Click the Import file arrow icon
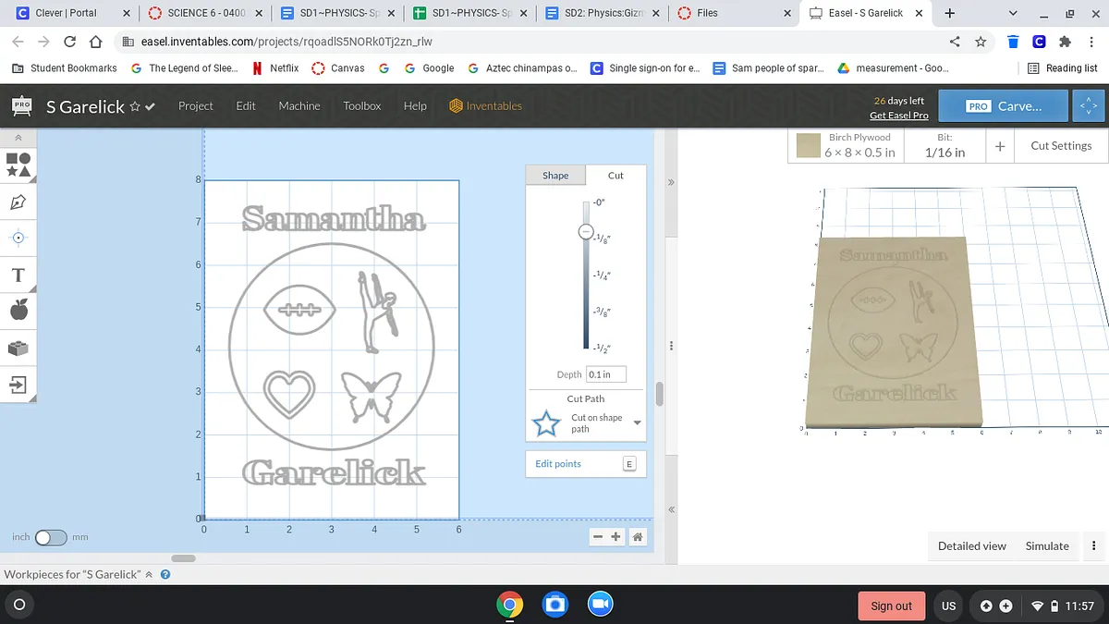Image resolution: width=1109 pixels, height=624 pixels. click(18, 385)
